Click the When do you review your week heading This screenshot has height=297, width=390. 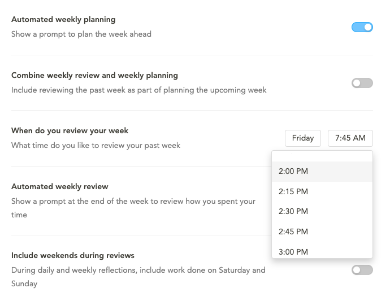click(x=70, y=131)
